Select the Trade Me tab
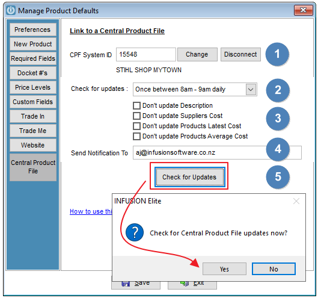 coord(32,131)
